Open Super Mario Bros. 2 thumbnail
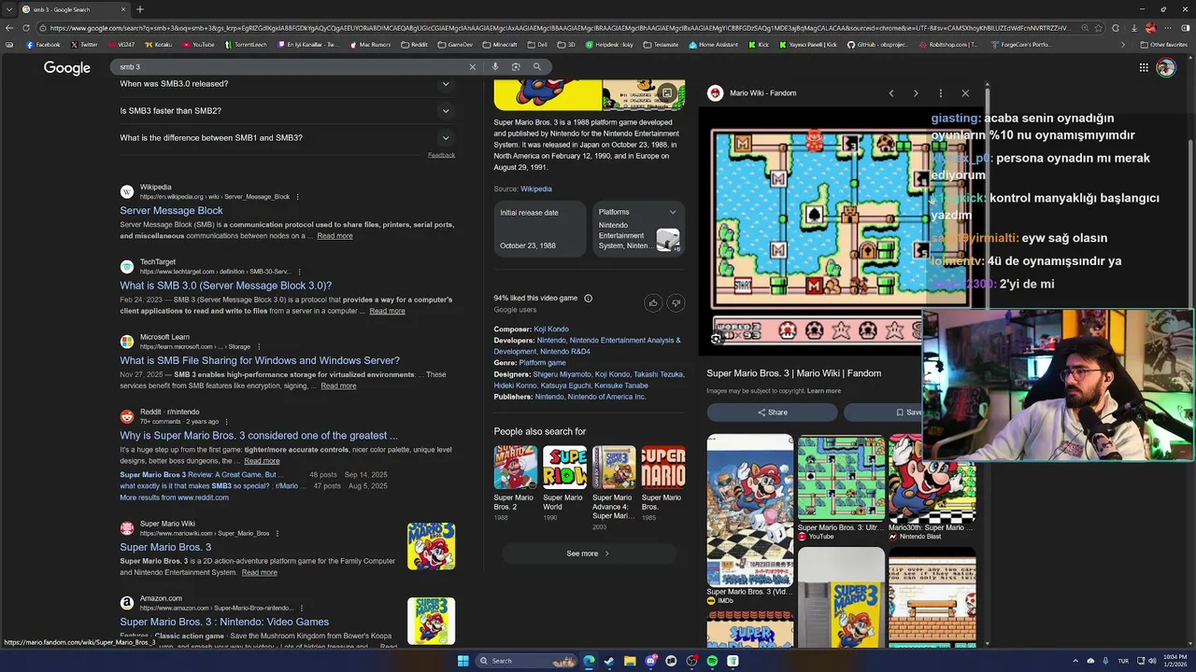1196x672 pixels. pyautogui.click(x=515, y=468)
